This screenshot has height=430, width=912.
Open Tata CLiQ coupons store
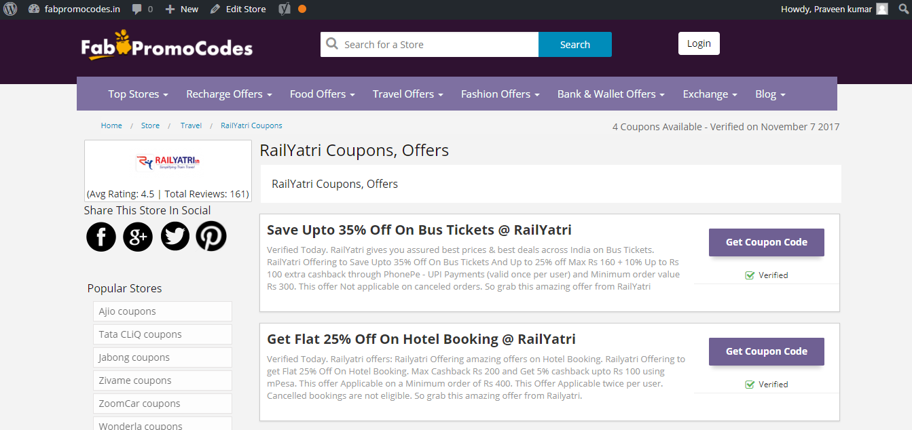[162, 334]
